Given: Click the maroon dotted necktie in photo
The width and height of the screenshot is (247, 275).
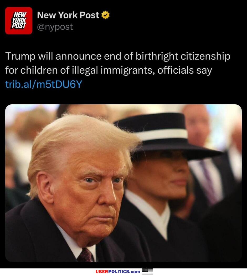Looking at the screenshot, I should (85, 255).
